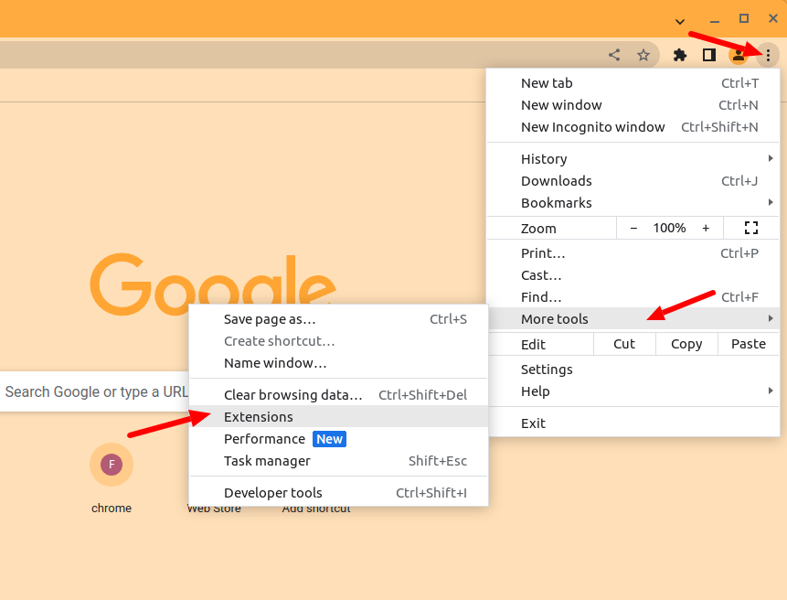
Task: Click the Extensions puzzle piece icon
Action: click(679, 55)
